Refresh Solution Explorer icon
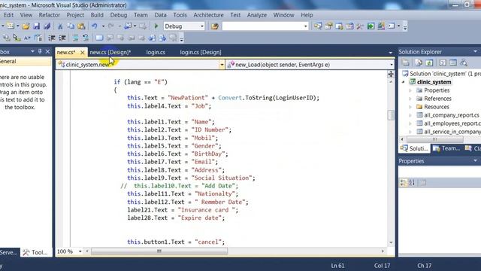 429,62
